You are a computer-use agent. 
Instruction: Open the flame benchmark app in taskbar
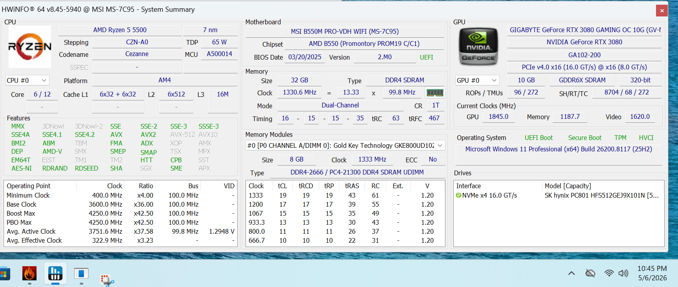click(29, 274)
